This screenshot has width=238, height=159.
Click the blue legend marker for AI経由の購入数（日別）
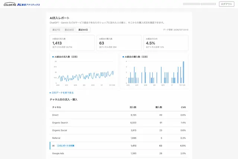pyautogui.click(x=123, y=57)
